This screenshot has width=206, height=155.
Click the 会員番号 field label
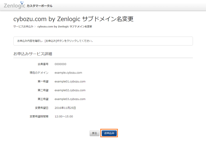click(43, 64)
